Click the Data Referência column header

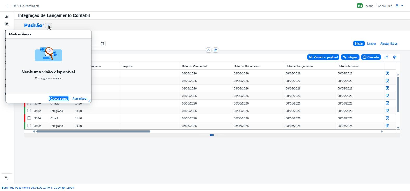360,66
